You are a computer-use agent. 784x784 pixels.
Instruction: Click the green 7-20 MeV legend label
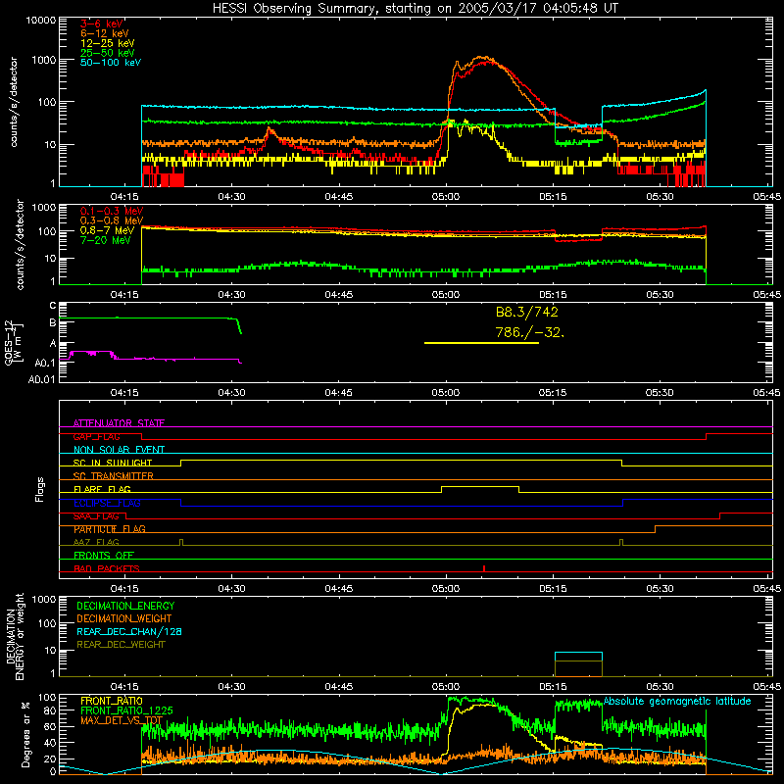tap(106, 240)
